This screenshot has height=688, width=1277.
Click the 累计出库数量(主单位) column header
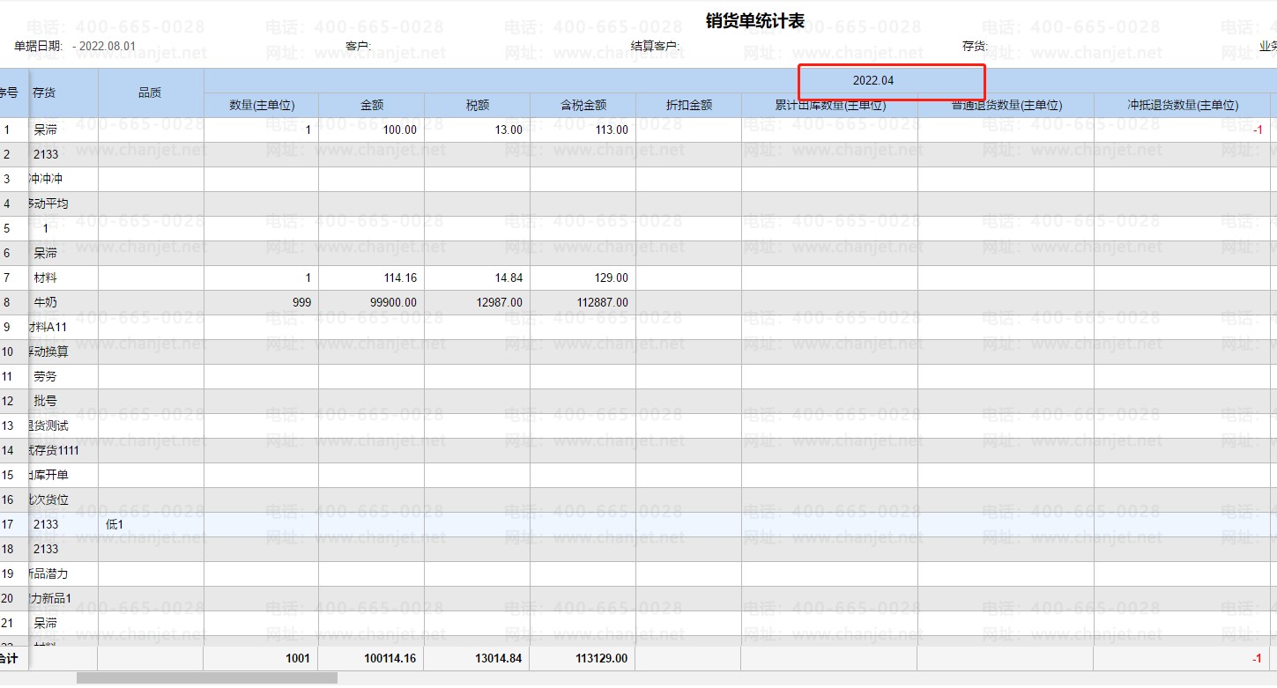tap(829, 105)
